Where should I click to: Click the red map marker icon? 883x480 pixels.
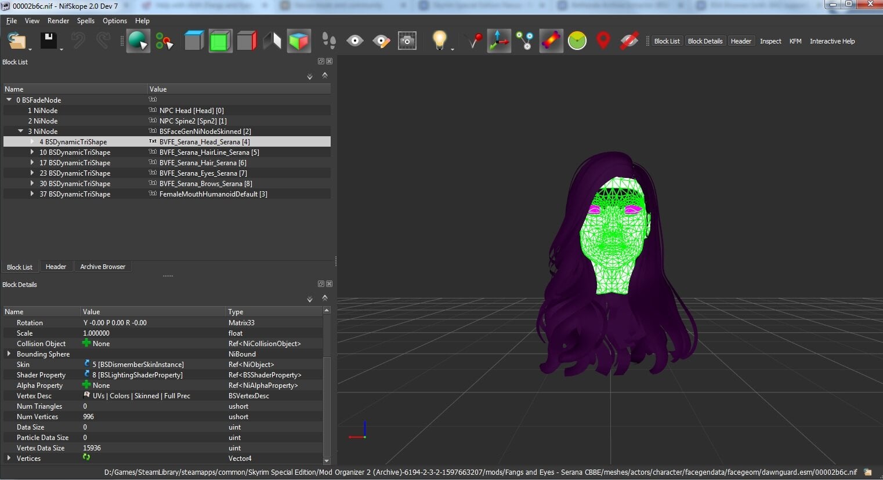click(x=603, y=41)
